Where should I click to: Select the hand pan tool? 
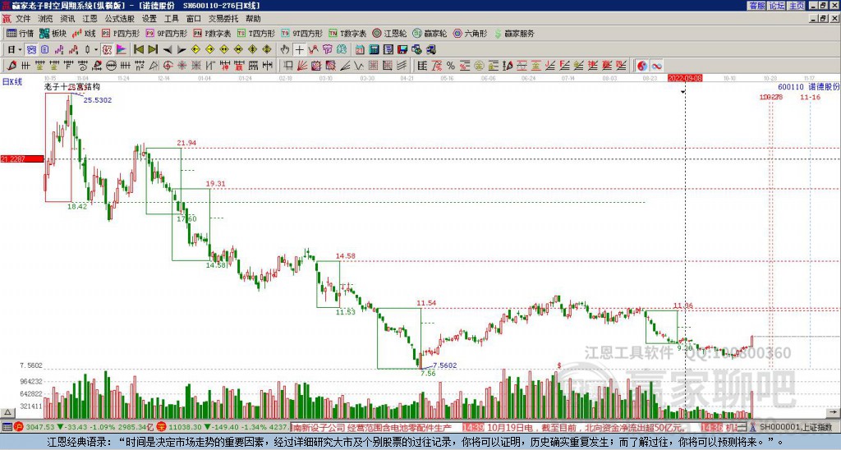point(285,49)
